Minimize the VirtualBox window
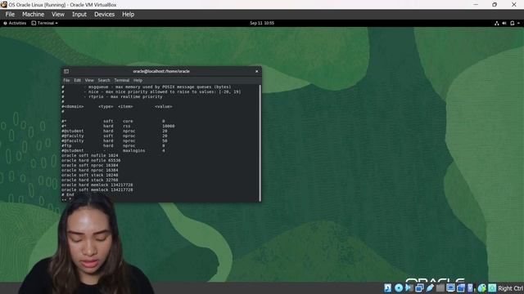Screen dimensions: 524x294 [476, 4]
